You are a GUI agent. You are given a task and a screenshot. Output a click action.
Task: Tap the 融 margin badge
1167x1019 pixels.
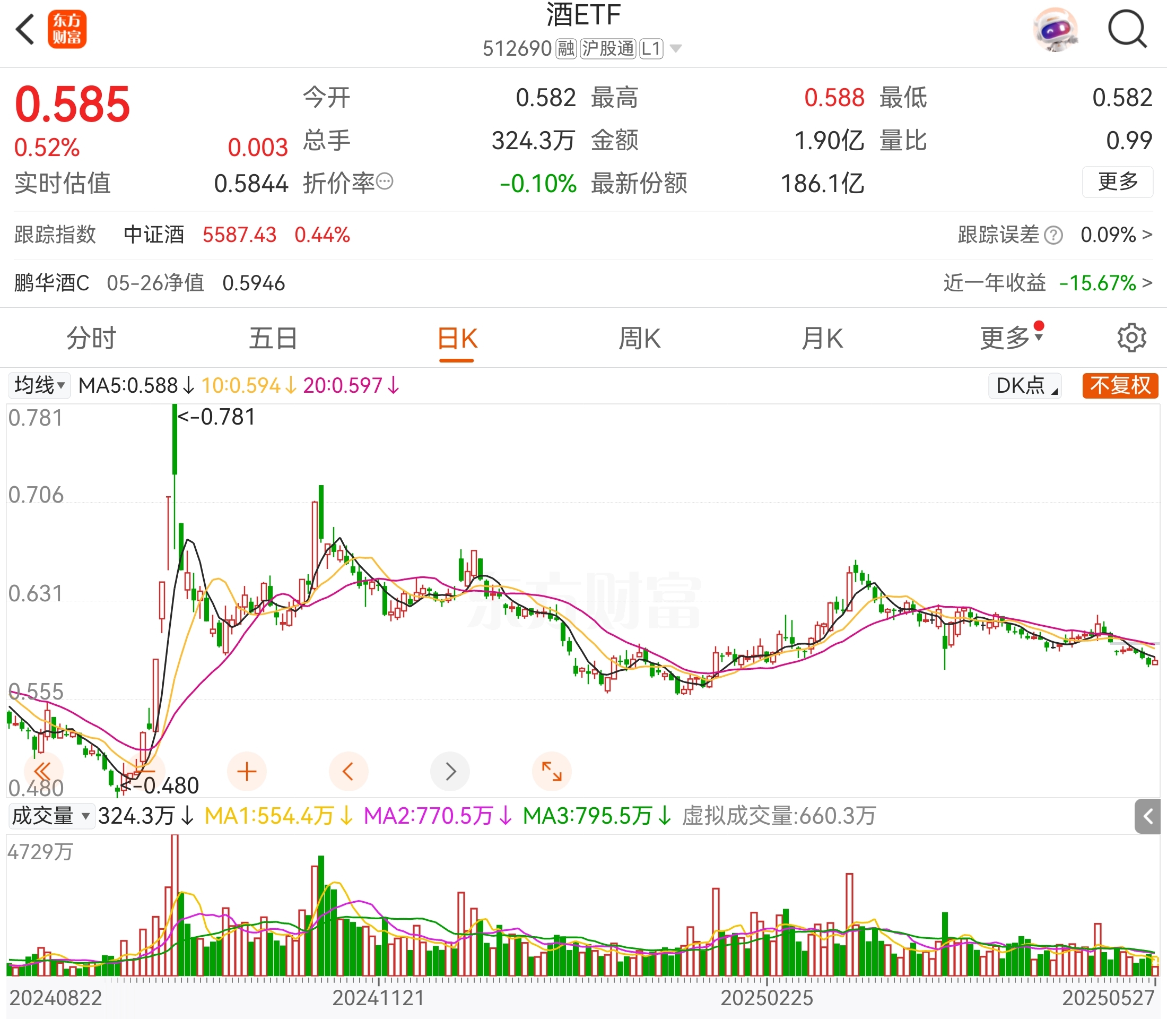565,49
